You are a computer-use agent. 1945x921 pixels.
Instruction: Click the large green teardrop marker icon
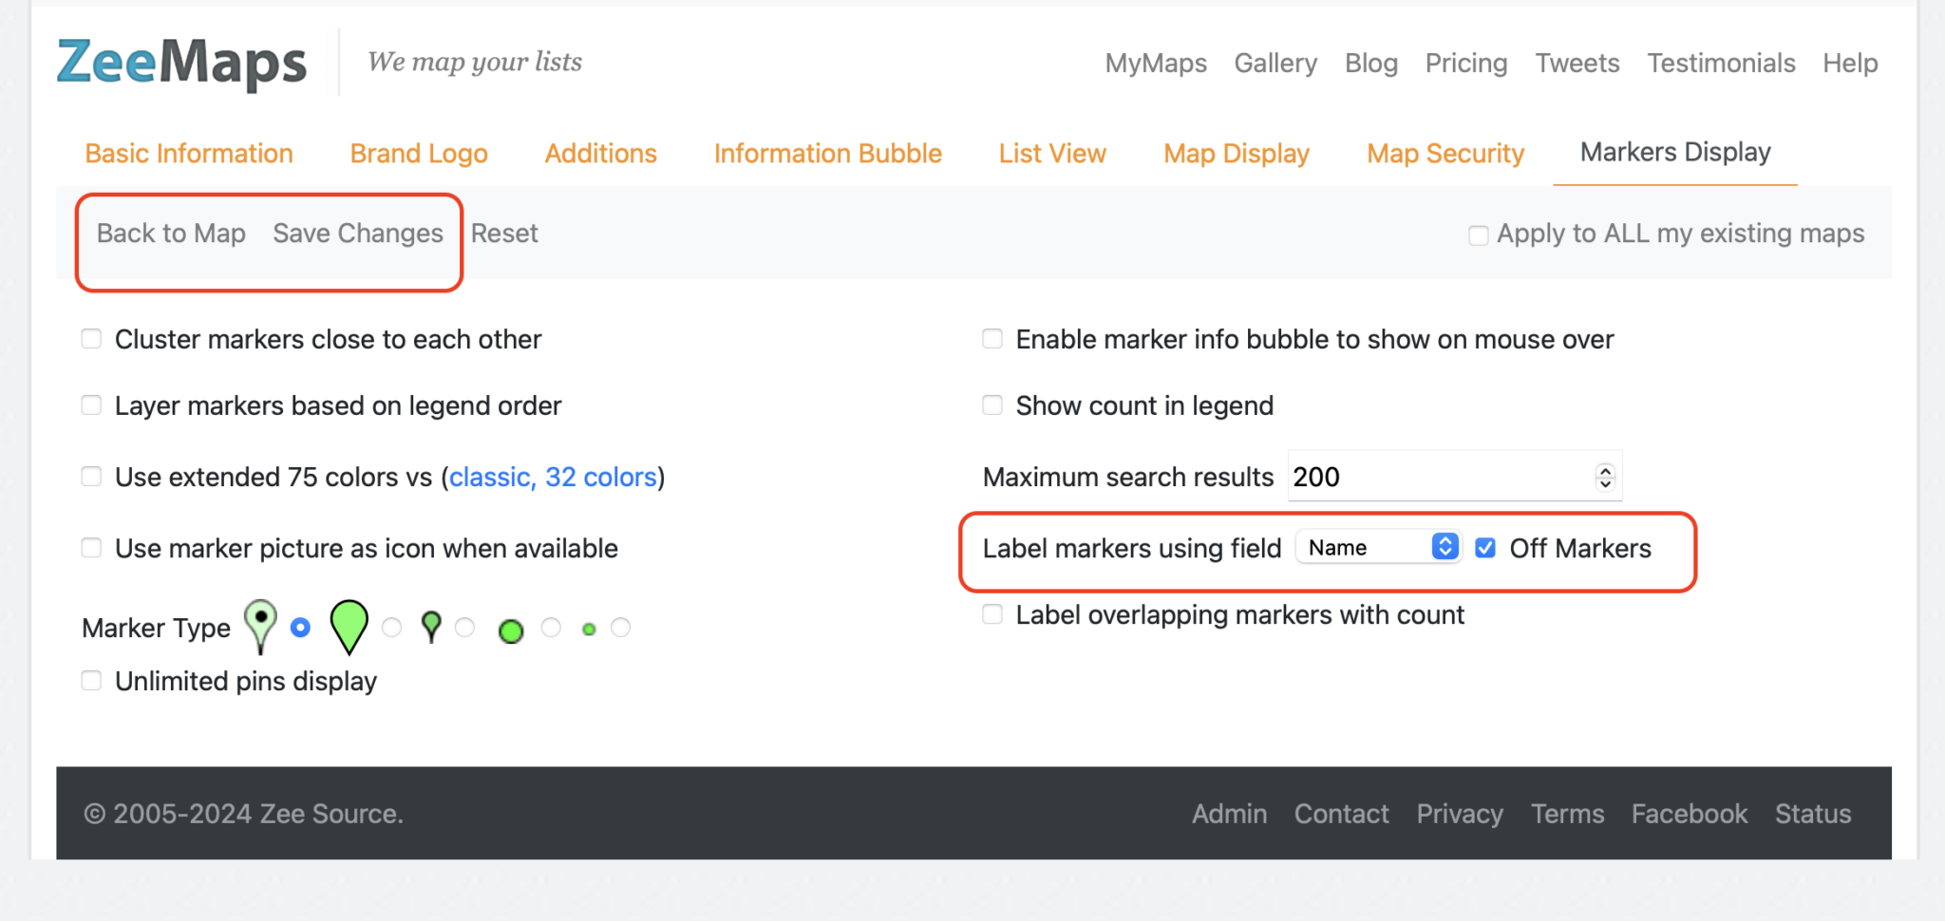(x=349, y=626)
